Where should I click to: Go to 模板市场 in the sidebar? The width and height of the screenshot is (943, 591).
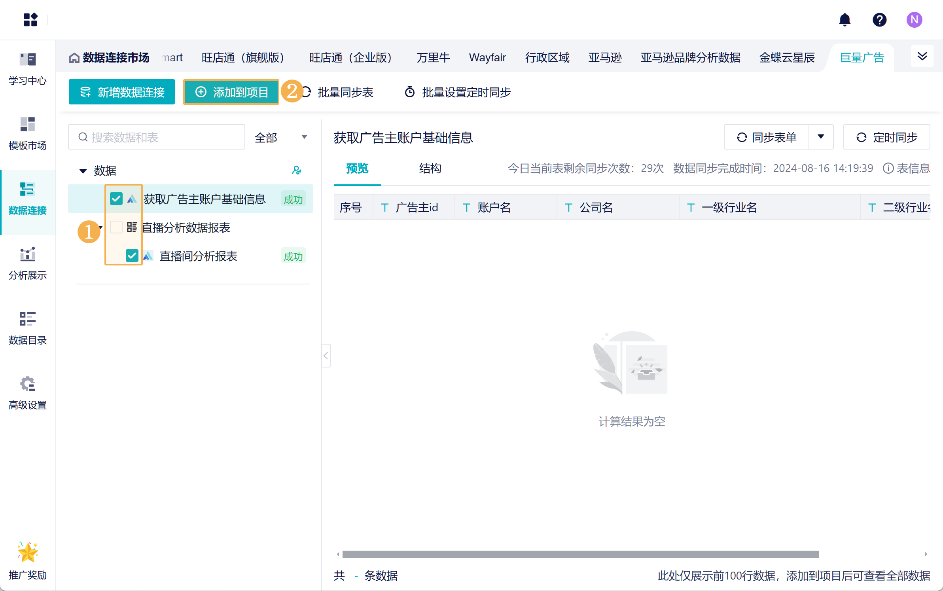click(28, 134)
